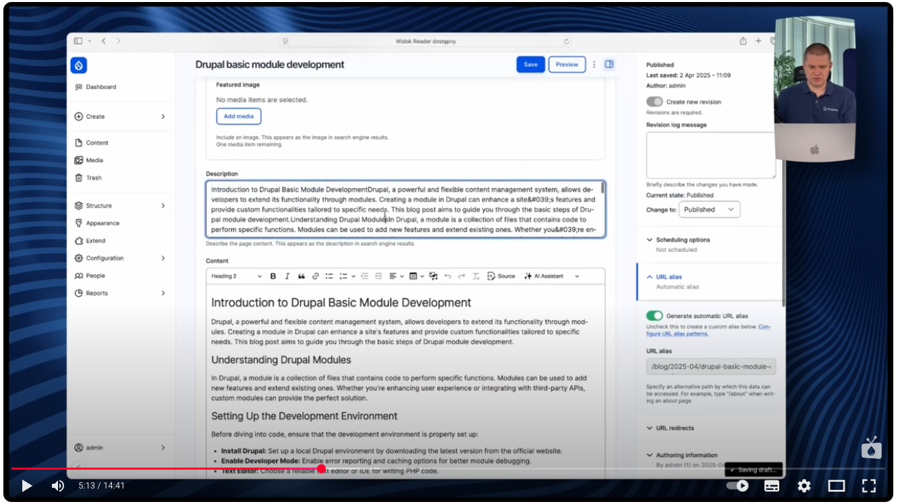This screenshot has height=504, width=898.
Task: Adjust the video progress bar
Action: (x=322, y=468)
